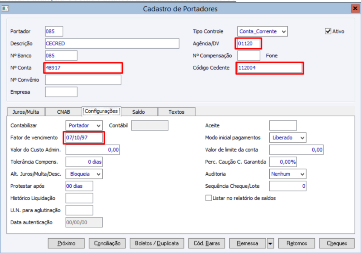Open the Auditoria dropdown

click(302, 174)
